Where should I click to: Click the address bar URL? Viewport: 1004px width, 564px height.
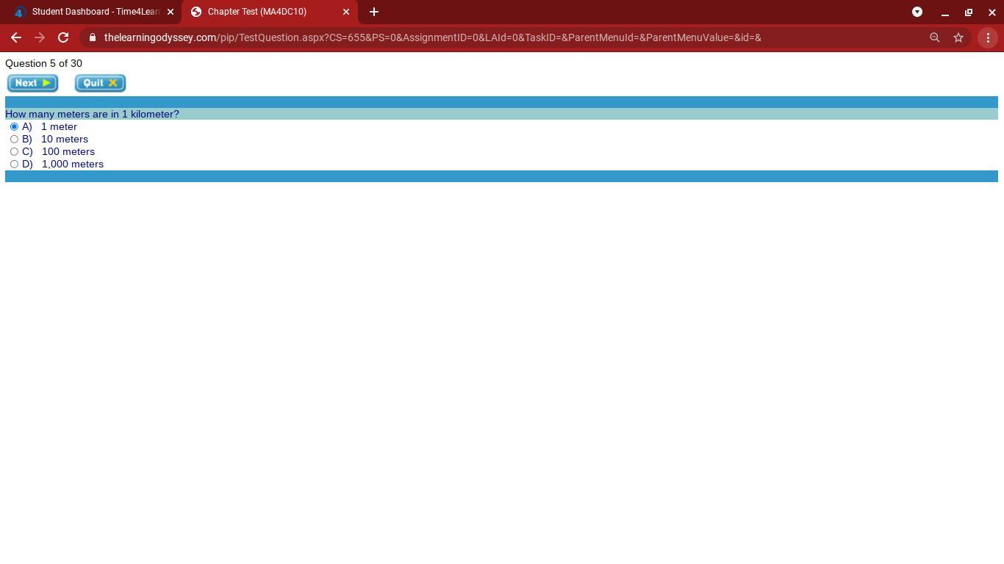(432, 37)
